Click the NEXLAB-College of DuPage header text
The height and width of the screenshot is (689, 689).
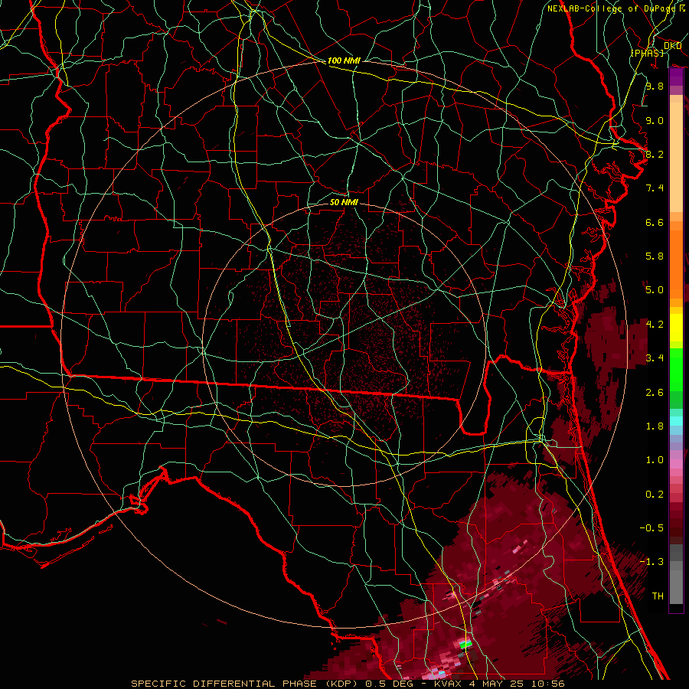(x=611, y=8)
